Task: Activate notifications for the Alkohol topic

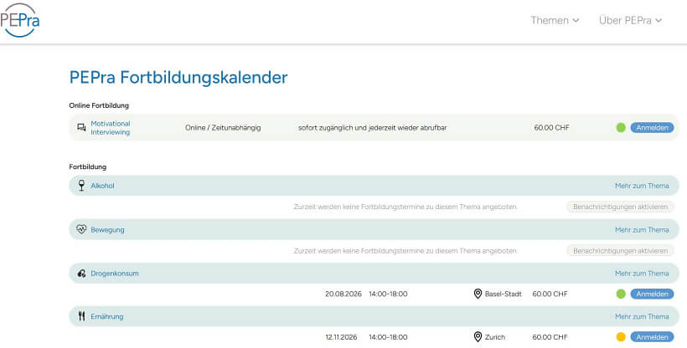Action: click(x=621, y=207)
